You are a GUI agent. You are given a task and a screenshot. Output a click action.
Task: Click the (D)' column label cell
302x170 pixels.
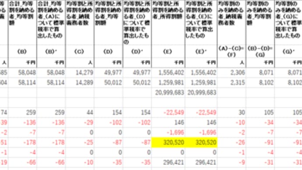[137, 51]
